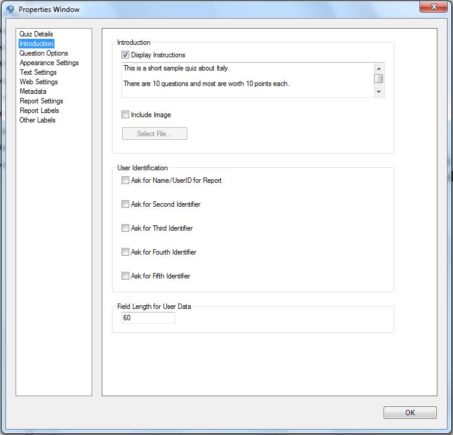This screenshot has width=453, height=435.
Task: Check Ask for Name/UserID for Report
Action: (126, 180)
